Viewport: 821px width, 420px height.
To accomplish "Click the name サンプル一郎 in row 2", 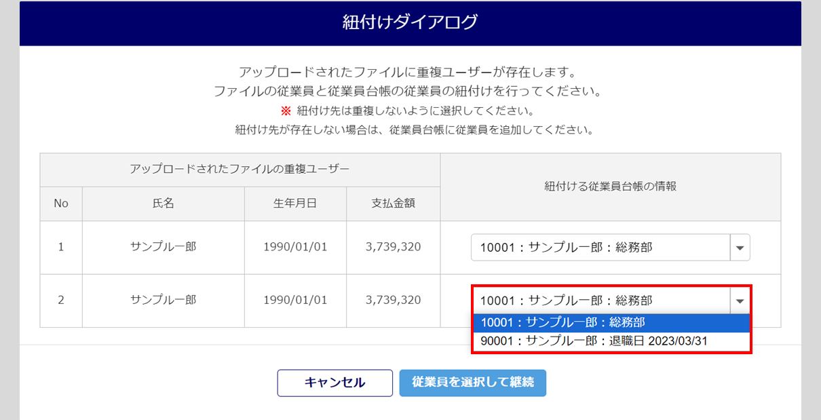I will click(x=164, y=300).
